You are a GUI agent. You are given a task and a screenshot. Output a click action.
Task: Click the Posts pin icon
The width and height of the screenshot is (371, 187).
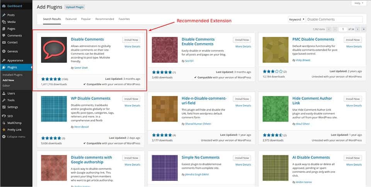[x=4, y=15]
